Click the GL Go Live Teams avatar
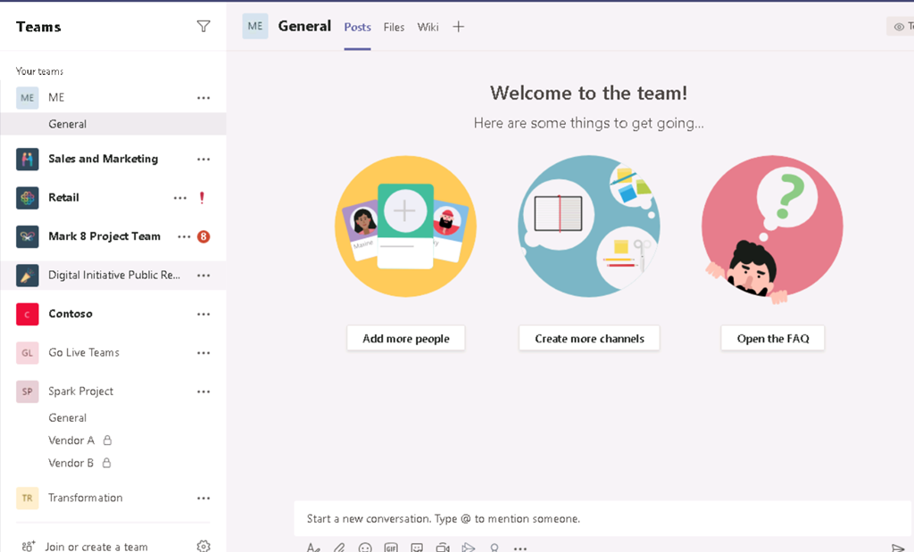914x552 pixels. (28, 353)
